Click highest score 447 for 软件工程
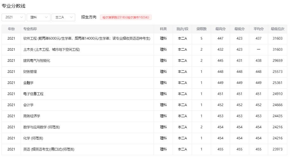This screenshot has width=299, height=159. coord(220,38)
